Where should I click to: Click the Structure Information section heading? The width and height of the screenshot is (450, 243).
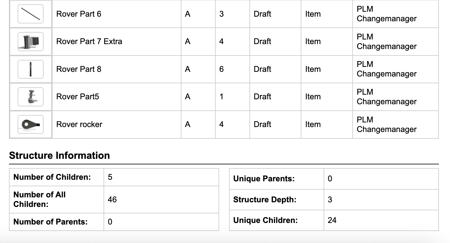(59, 155)
